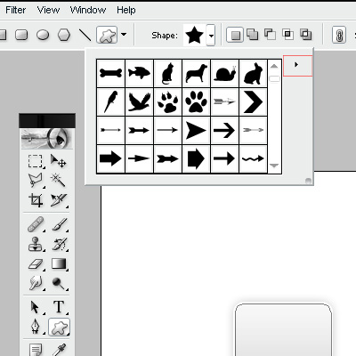Enable Exclude overlapping shape areas mode
Viewport: 356px width, 356px height.
[x=305, y=35]
